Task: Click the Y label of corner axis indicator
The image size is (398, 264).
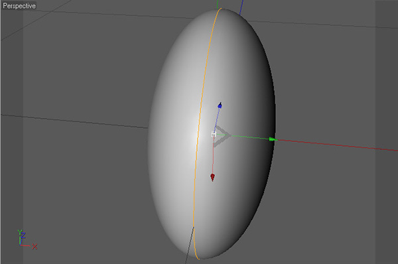Action: click(19, 232)
